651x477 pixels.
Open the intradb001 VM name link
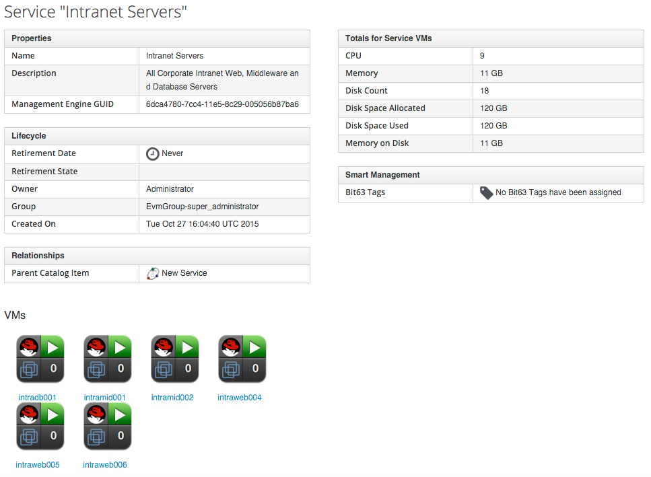38,398
